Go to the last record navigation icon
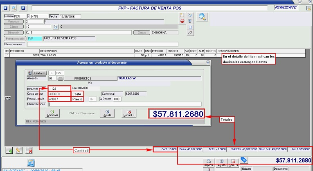 point(23,8)
